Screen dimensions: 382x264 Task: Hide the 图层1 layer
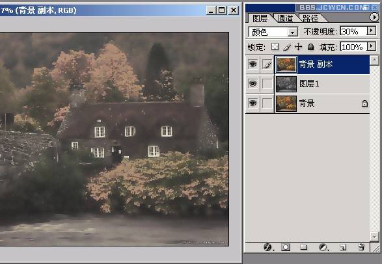pyautogui.click(x=252, y=84)
